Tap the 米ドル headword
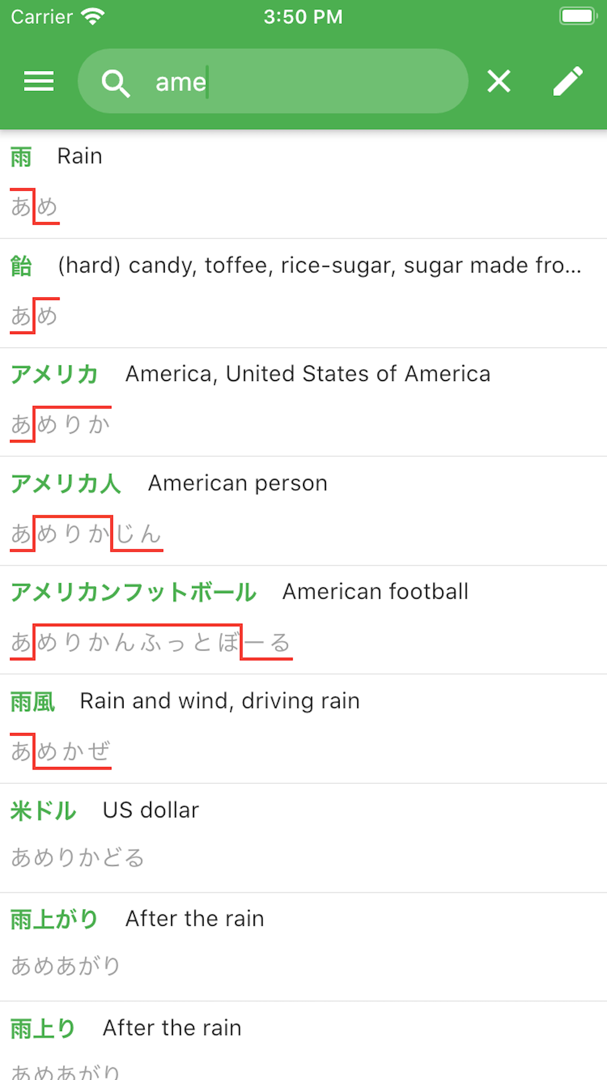The width and height of the screenshot is (607, 1080). tap(43, 811)
